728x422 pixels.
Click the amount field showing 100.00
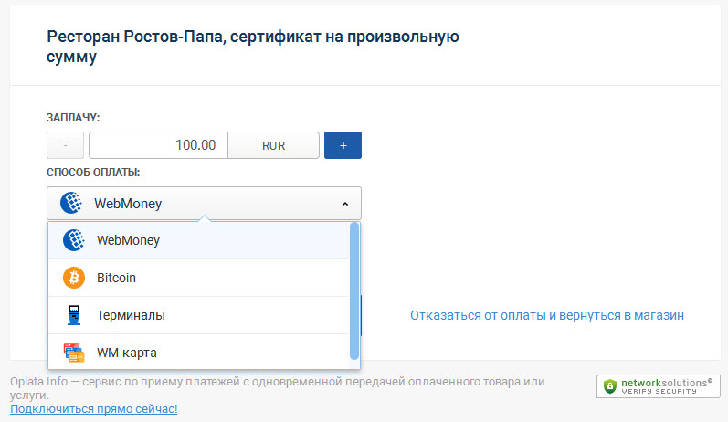158,145
